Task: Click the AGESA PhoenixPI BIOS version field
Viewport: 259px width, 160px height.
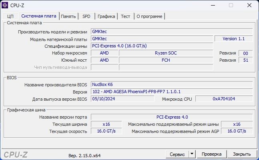Action: point(172,92)
